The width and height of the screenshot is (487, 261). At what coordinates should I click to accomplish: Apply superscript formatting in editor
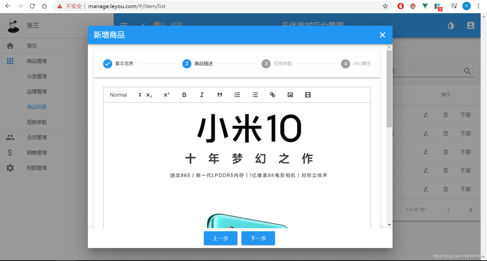(x=167, y=95)
